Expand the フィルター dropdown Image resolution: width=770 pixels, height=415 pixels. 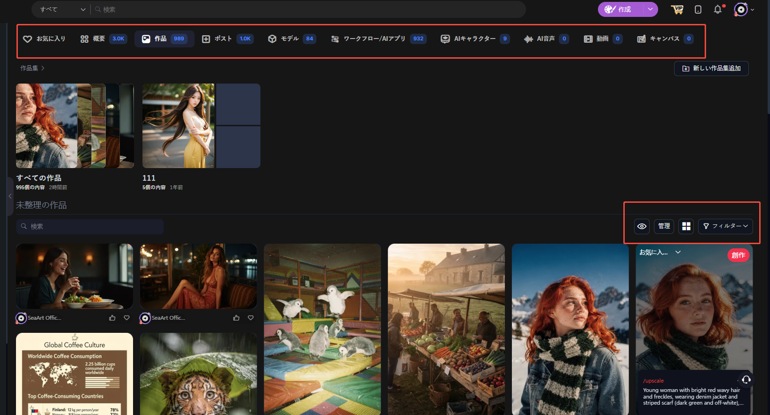[x=725, y=226]
